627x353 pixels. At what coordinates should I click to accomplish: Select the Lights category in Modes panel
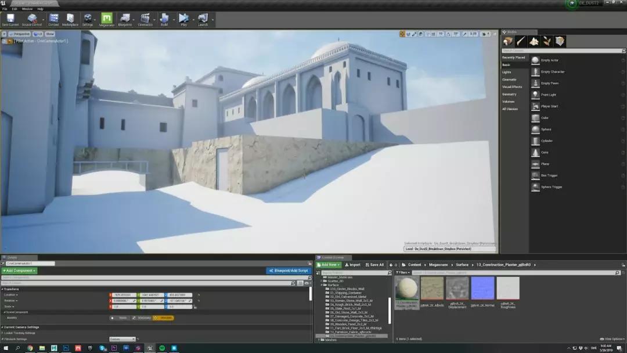point(507,72)
